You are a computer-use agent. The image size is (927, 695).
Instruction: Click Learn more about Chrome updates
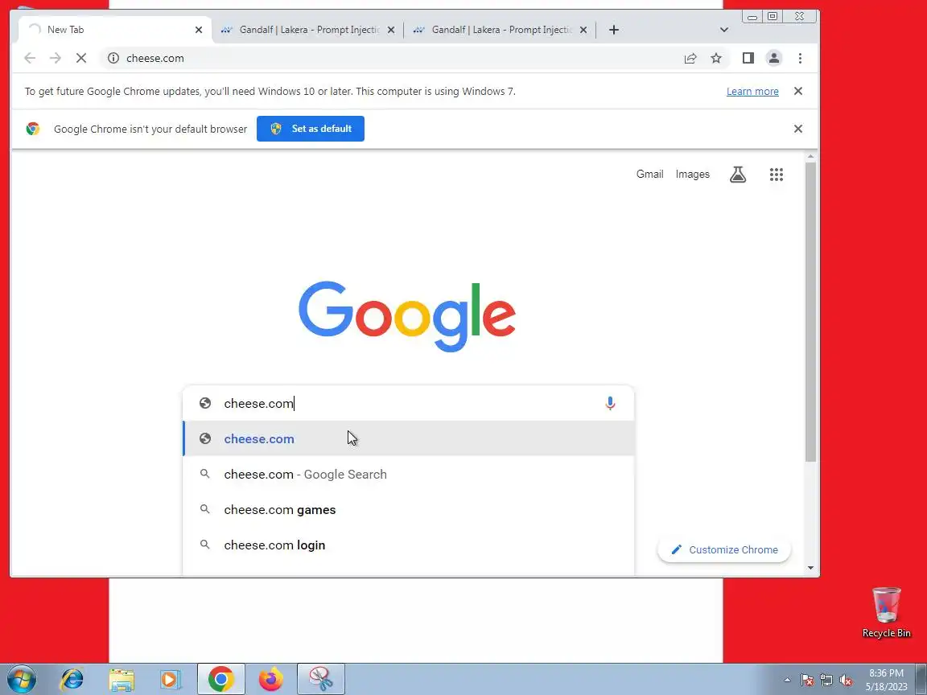coord(752,91)
